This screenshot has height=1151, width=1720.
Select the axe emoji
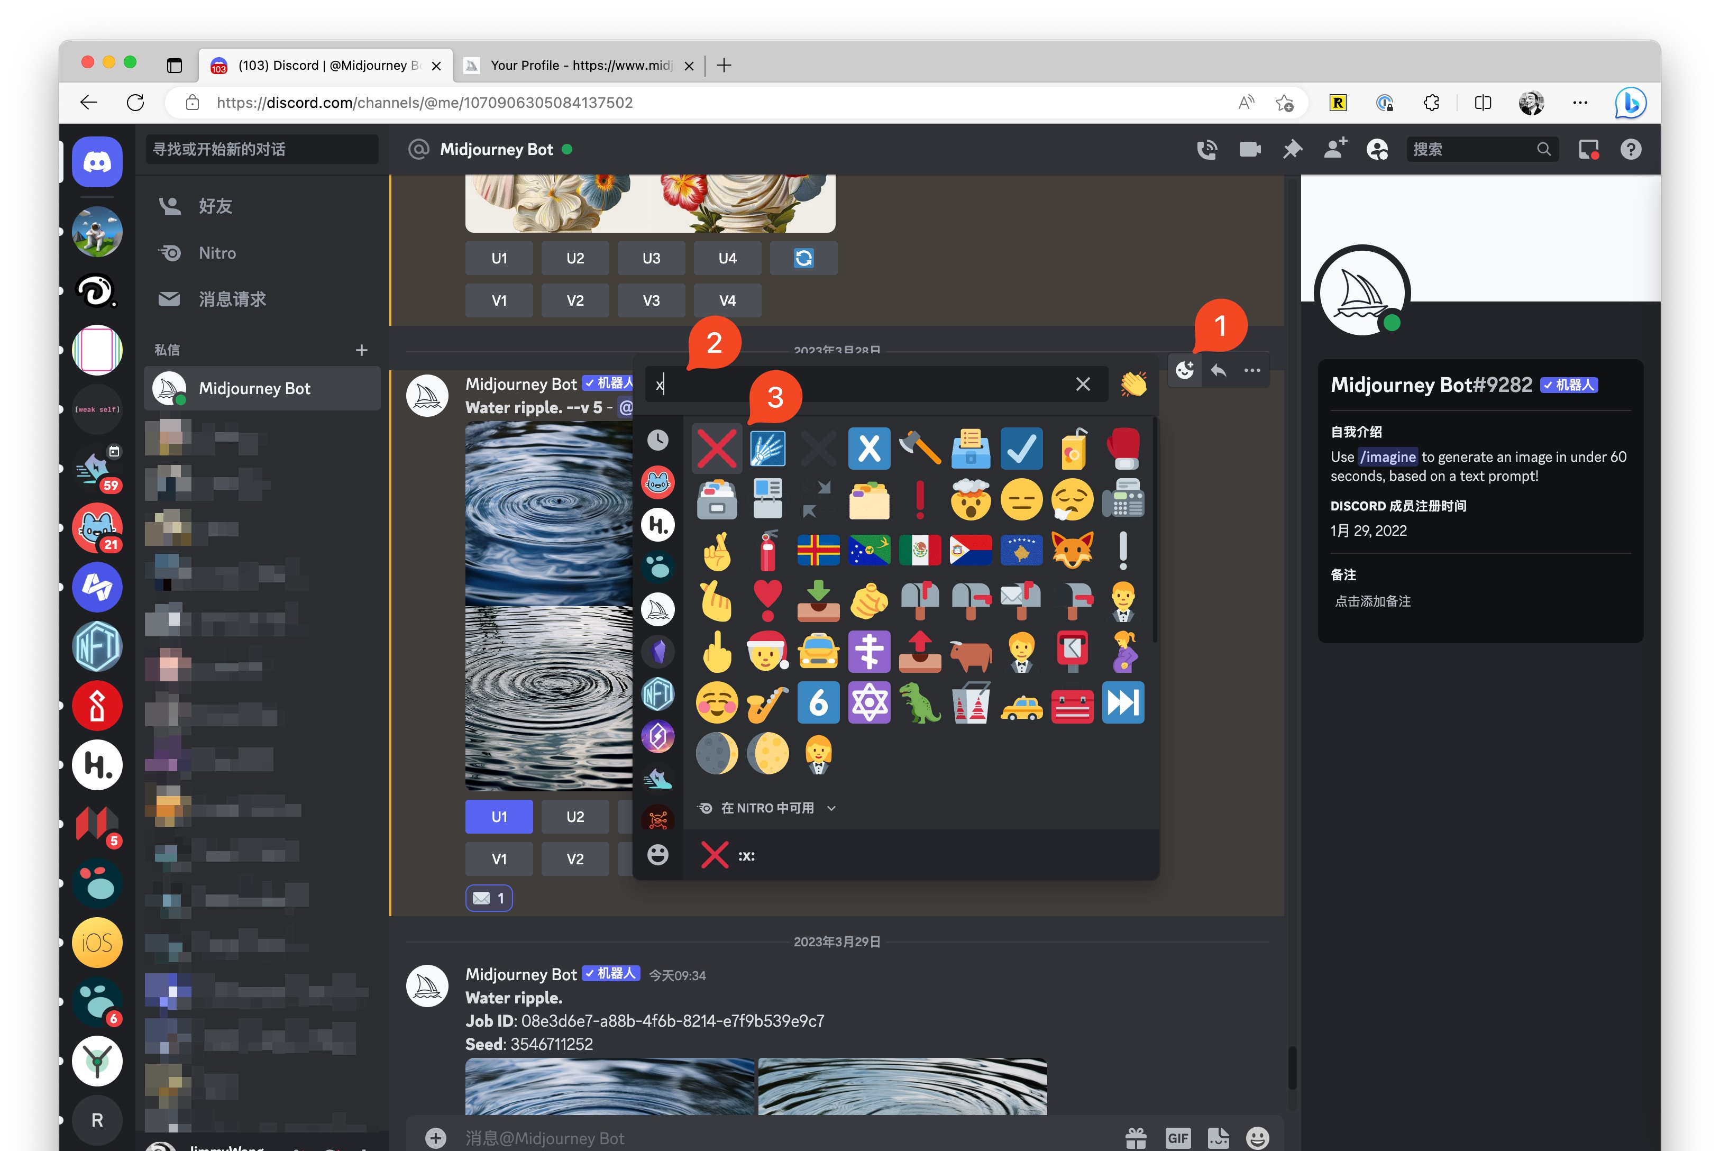[919, 449]
